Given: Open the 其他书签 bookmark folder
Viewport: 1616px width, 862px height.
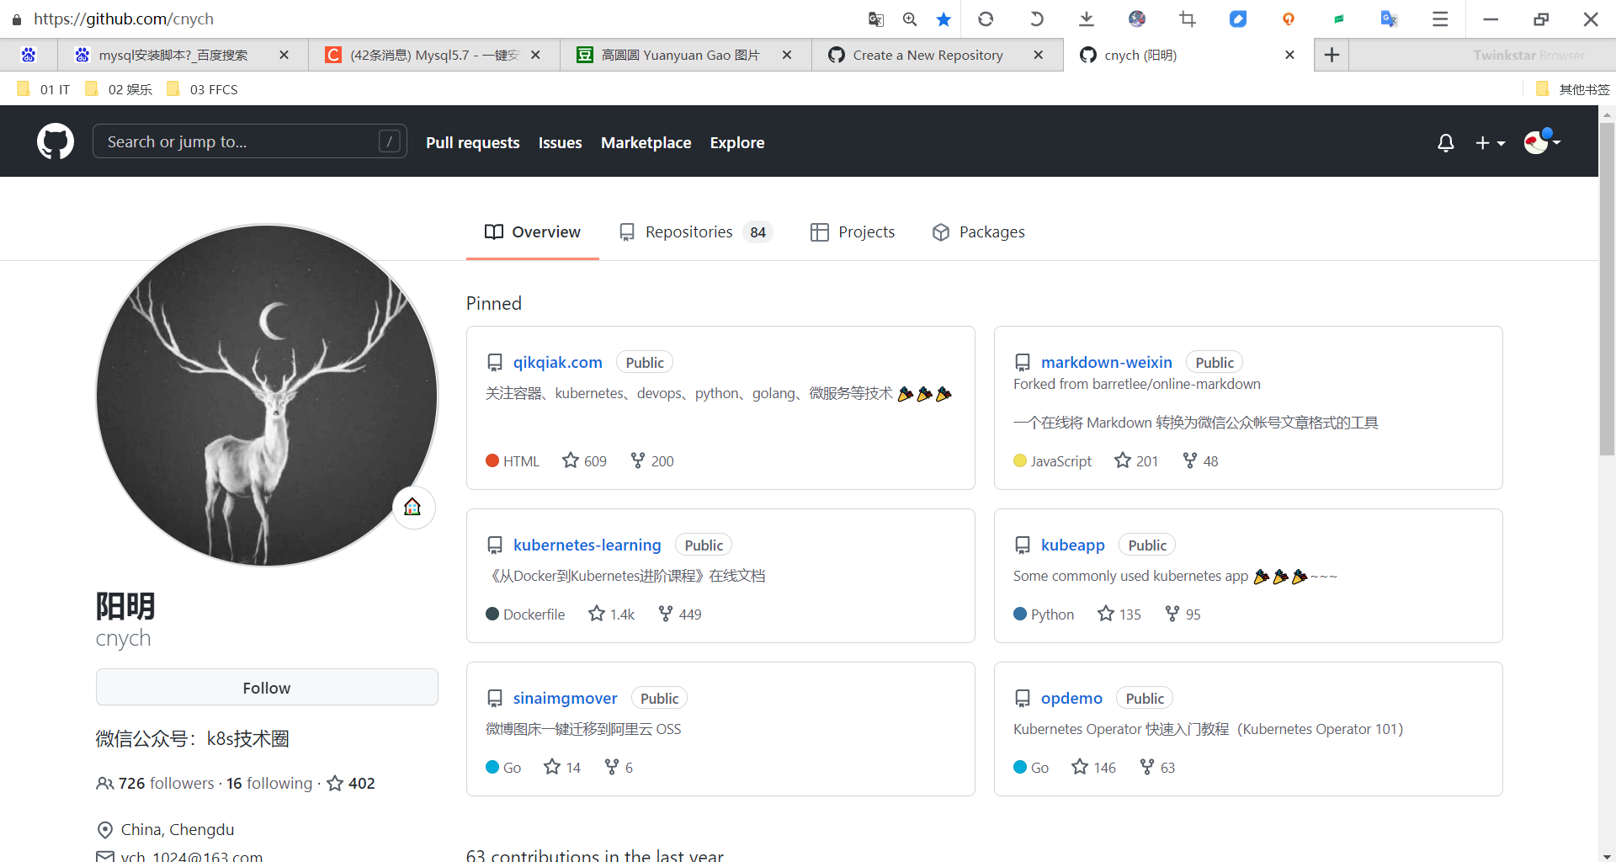Looking at the screenshot, I should tap(1572, 89).
